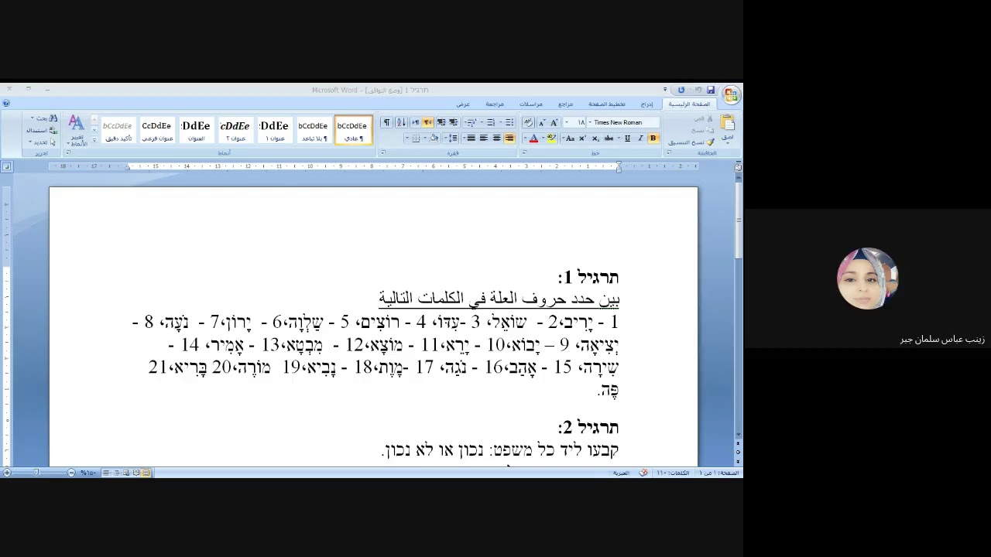The width and height of the screenshot is (991, 557).
Task: Apply عادي Normal style
Action: coord(352,131)
